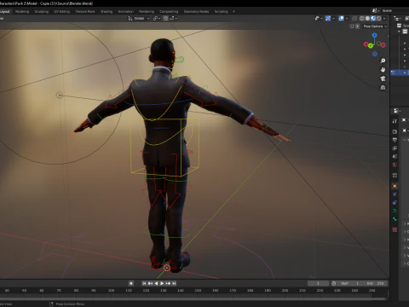The width and height of the screenshot is (409, 307).
Task: Switch perspective/orthographic view icon
Action: coord(383,88)
